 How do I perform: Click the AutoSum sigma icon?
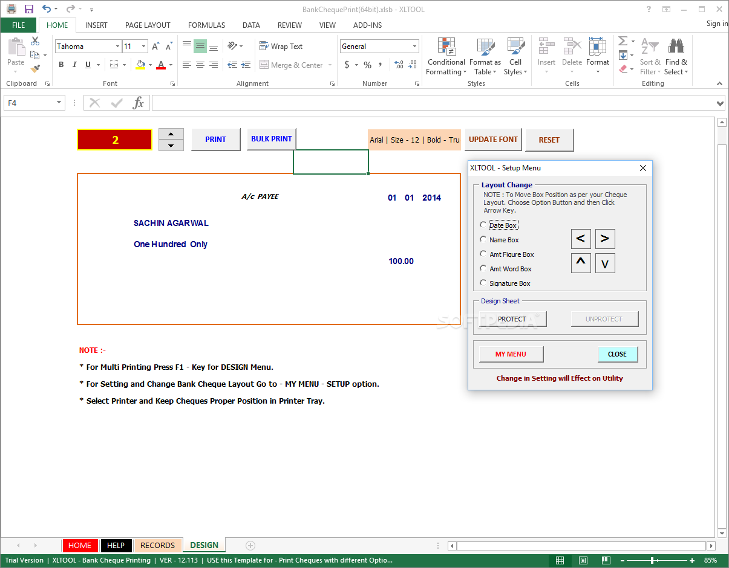pos(623,41)
